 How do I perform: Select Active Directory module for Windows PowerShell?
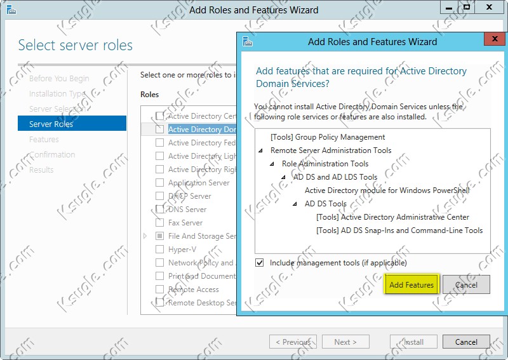click(x=387, y=190)
